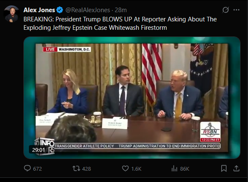This screenshot has width=248, height=182.
Task: Click the 672 replies count
Action: 37,169
